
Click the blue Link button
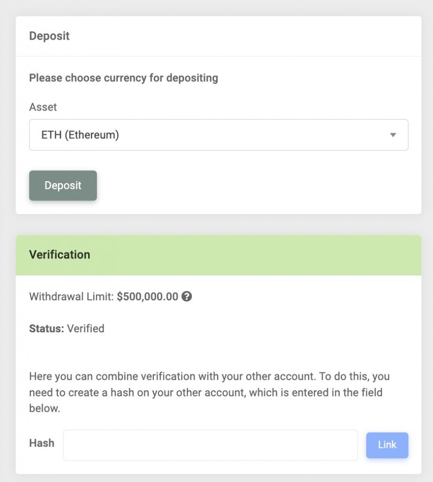pyautogui.click(x=387, y=445)
